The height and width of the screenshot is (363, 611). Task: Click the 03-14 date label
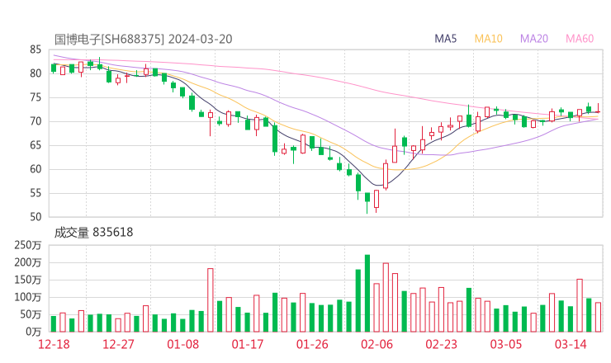571,344
